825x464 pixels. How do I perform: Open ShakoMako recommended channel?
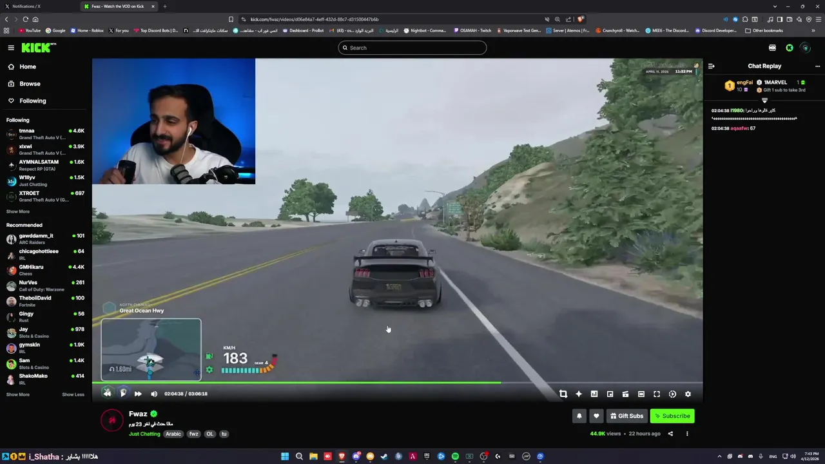45,379
